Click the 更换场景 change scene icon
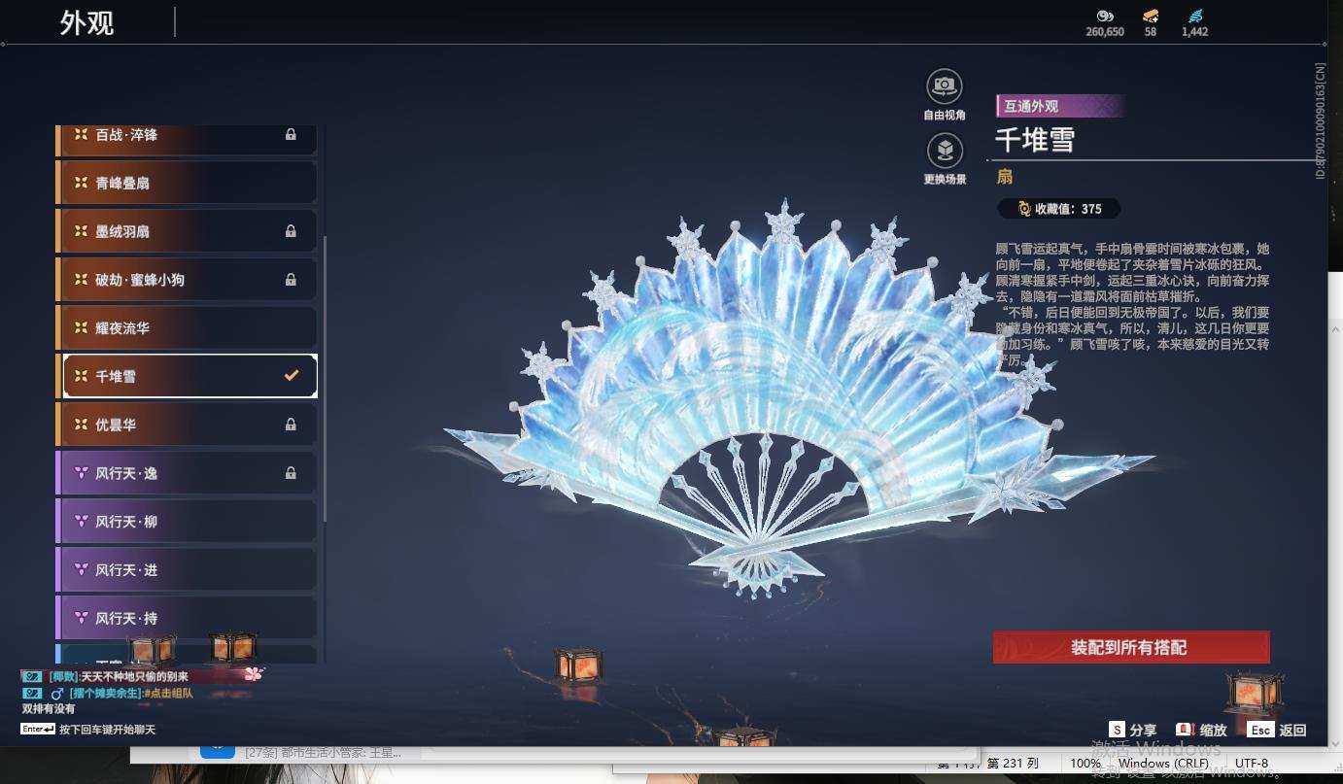 coord(944,152)
